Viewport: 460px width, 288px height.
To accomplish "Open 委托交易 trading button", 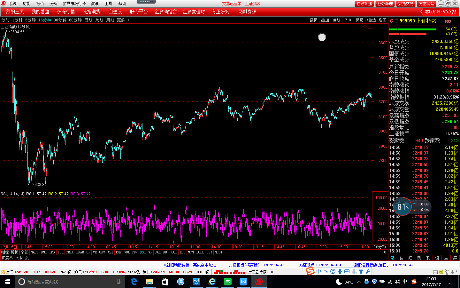I will [x=406, y=4].
